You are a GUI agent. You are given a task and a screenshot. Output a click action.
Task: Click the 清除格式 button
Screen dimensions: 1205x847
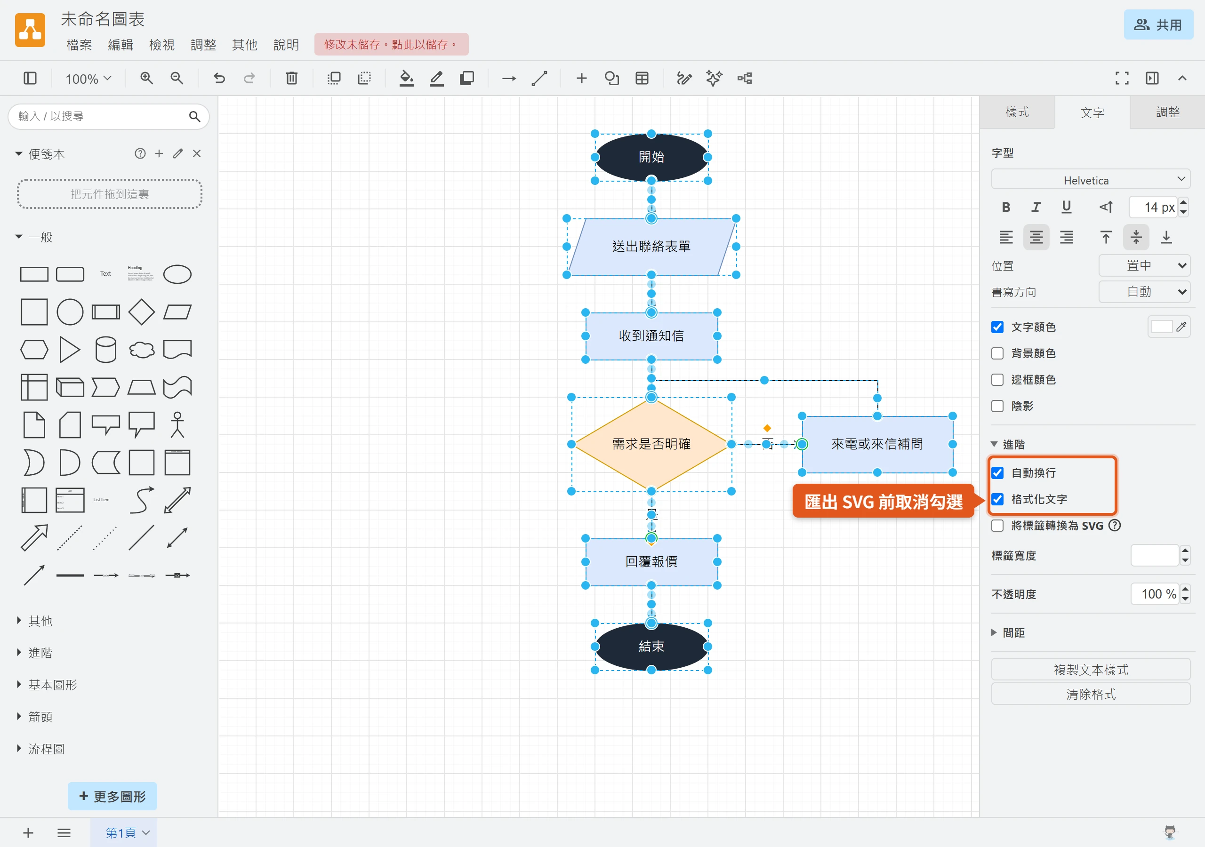(x=1091, y=694)
